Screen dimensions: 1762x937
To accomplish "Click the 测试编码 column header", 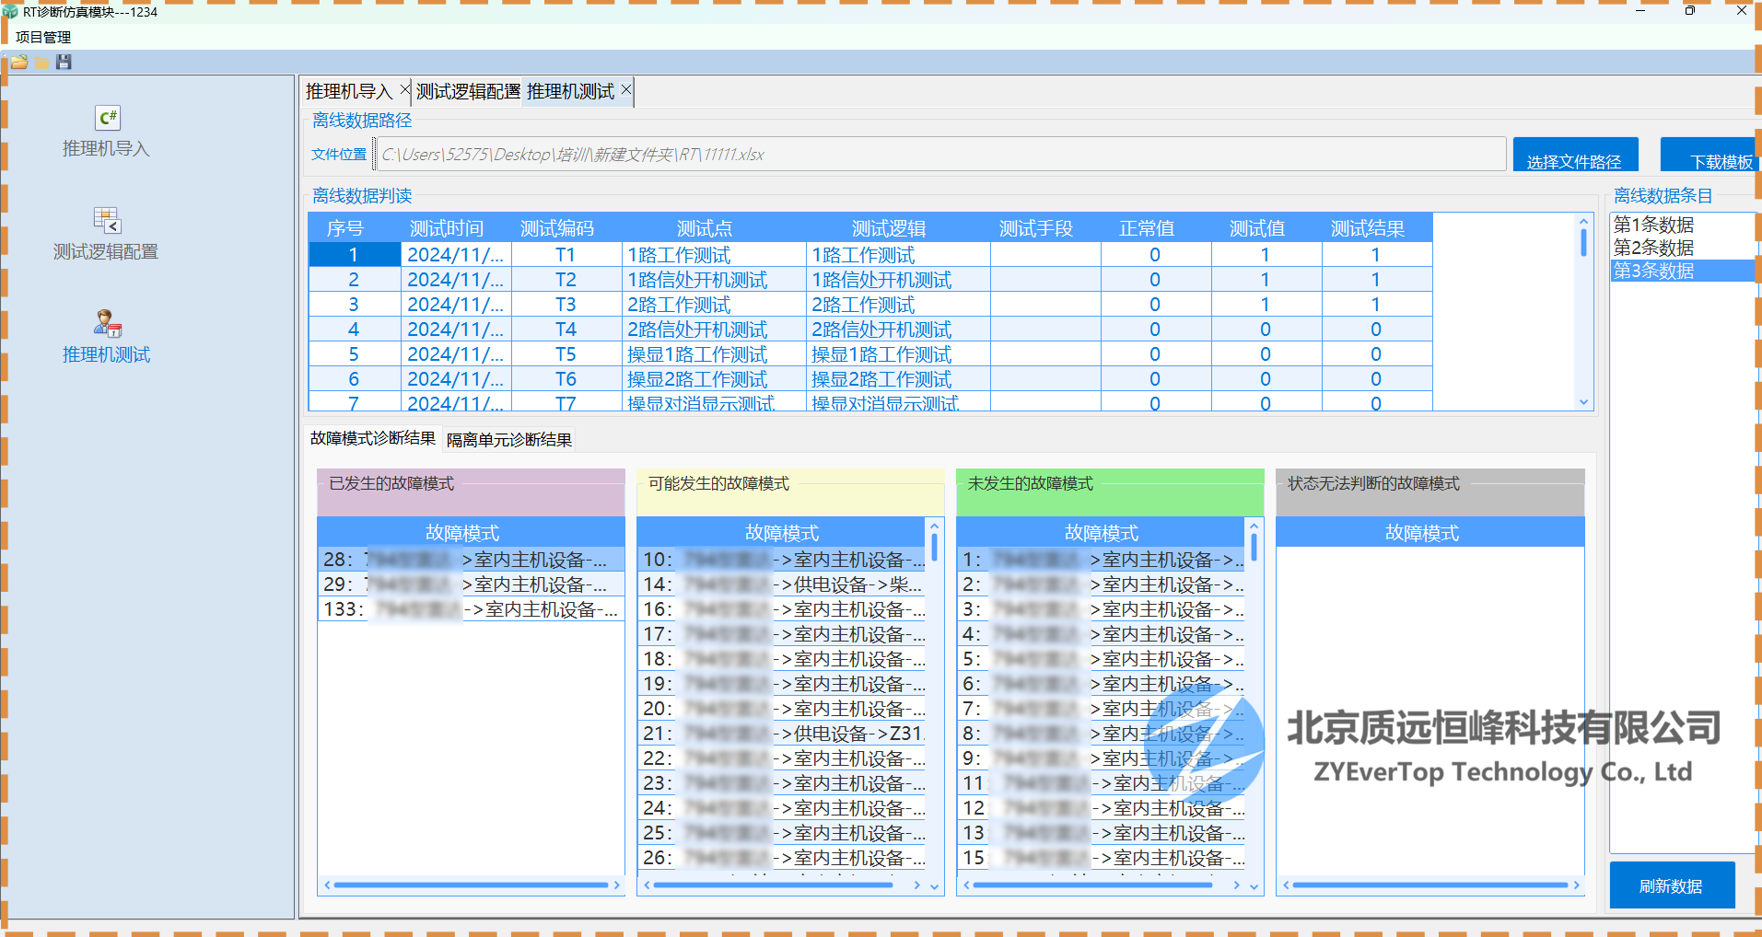I will click(557, 228).
